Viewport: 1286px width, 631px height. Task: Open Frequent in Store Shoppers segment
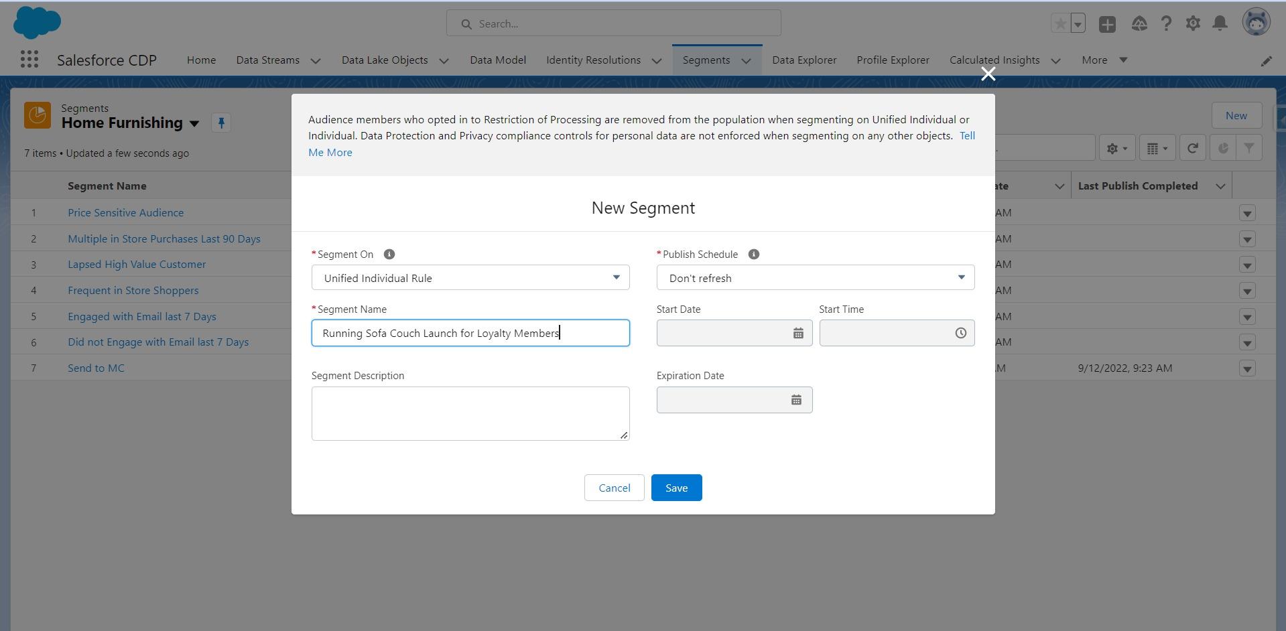tap(133, 290)
